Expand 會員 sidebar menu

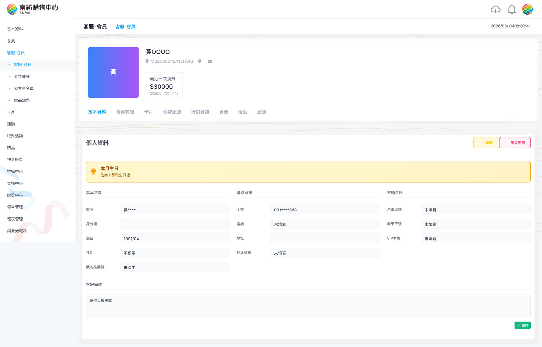(x=11, y=41)
